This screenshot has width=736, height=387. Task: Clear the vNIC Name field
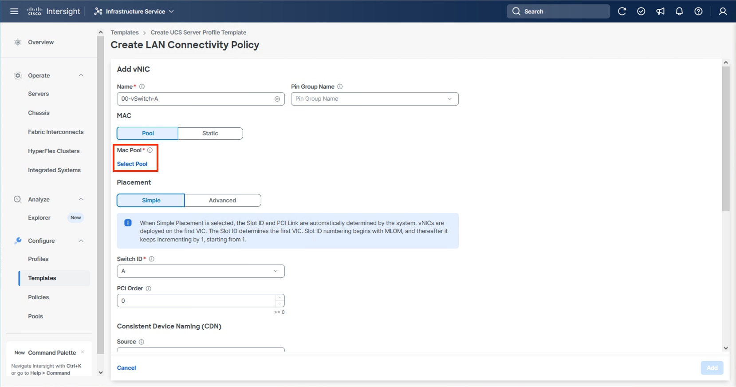(x=277, y=99)
